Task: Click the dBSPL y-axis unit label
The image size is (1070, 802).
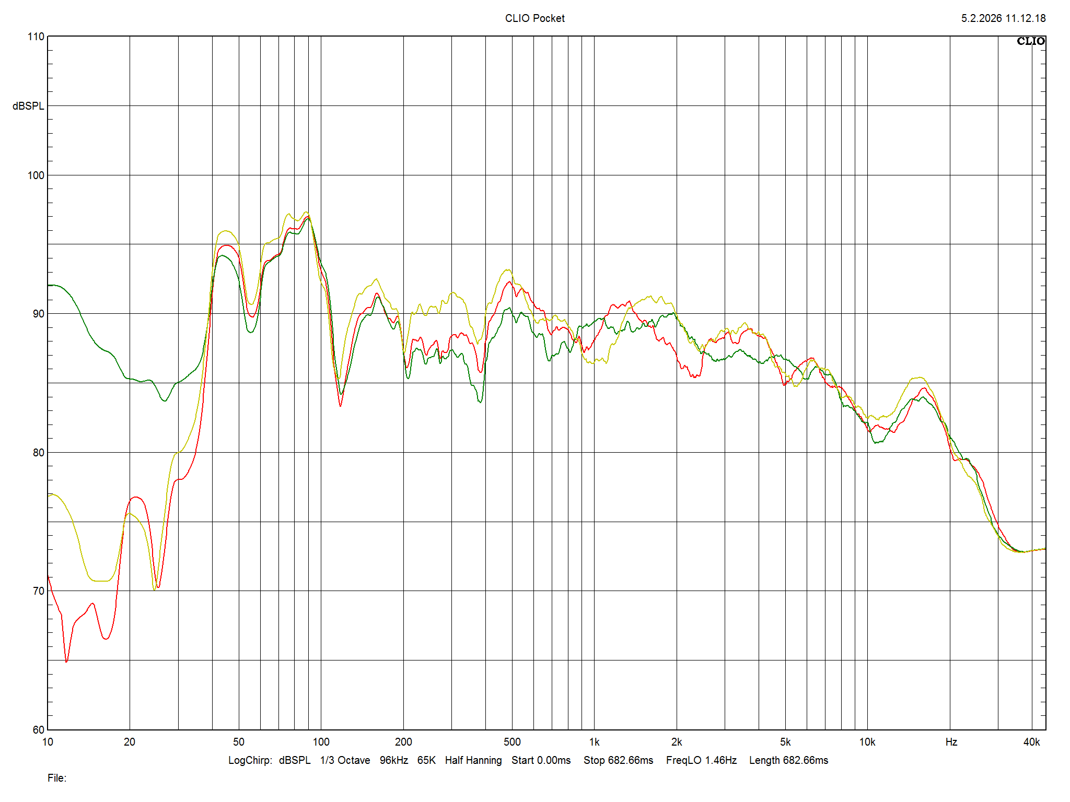Action: pyautogui.click(x=28, y=106)
